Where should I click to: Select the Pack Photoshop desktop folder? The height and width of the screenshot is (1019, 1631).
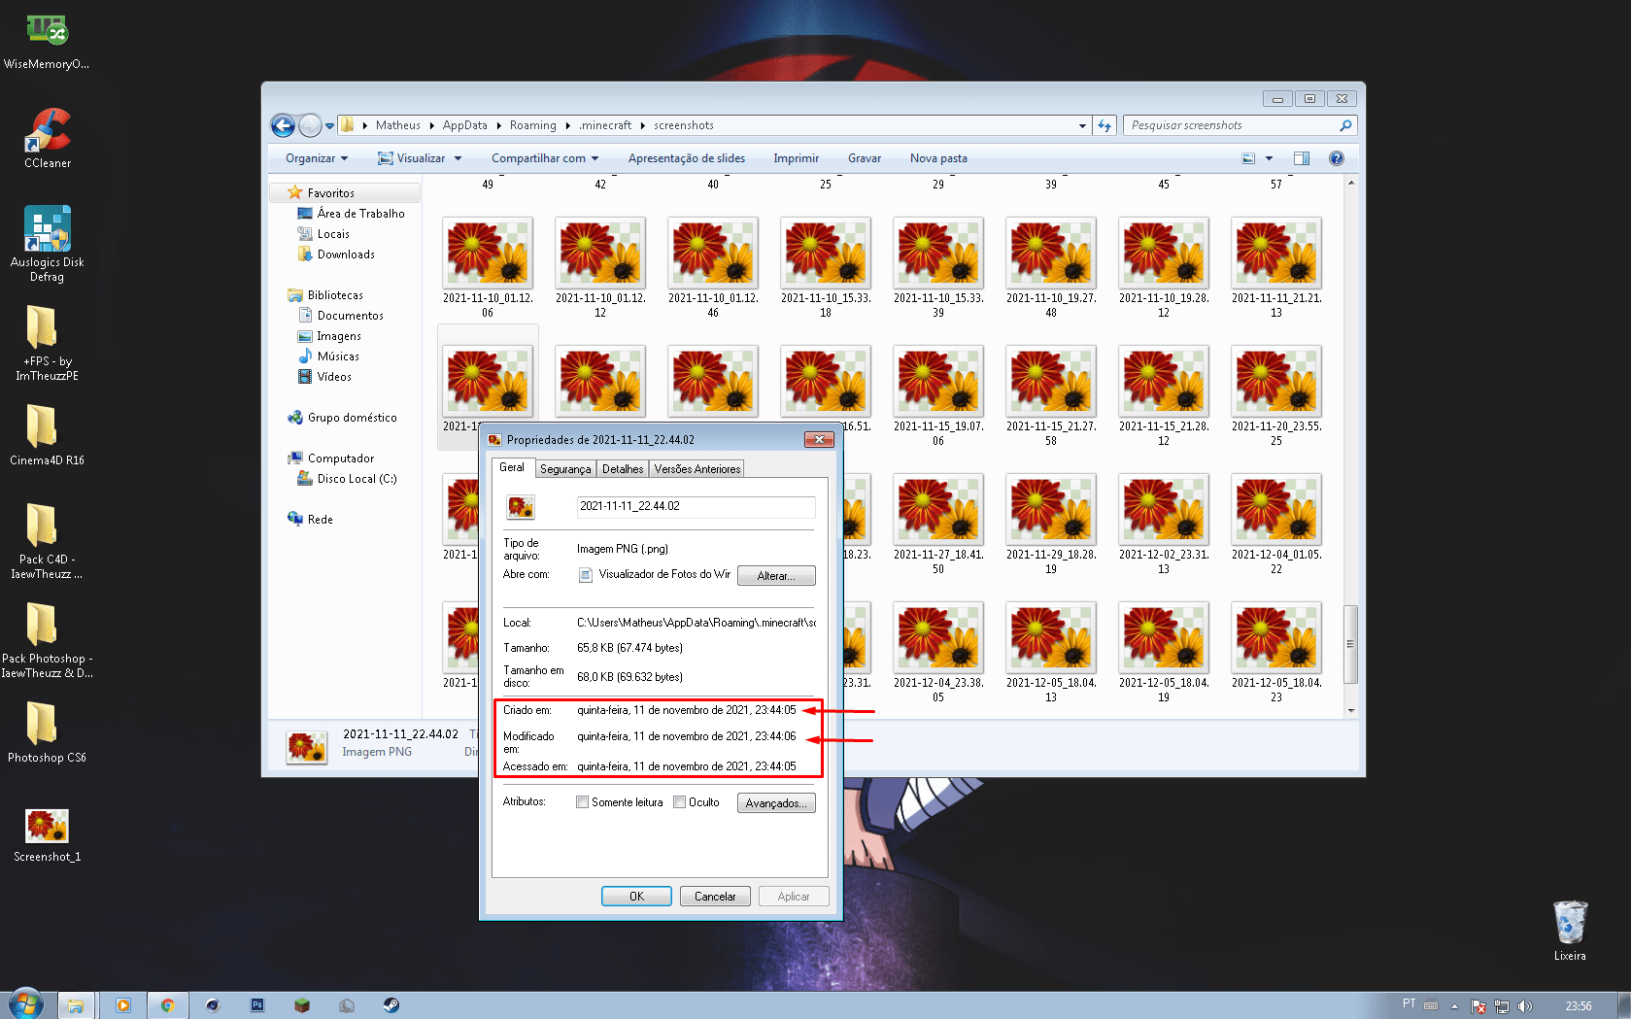pyautogui.click(x=47, y=640)
